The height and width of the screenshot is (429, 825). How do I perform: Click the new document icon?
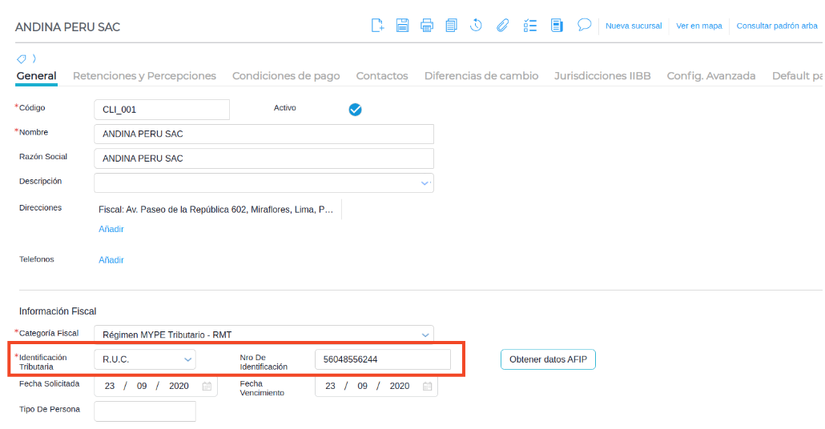(377, 26)
